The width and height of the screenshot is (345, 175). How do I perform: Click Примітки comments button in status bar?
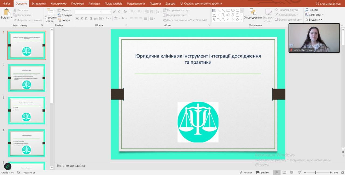point(263,172)
